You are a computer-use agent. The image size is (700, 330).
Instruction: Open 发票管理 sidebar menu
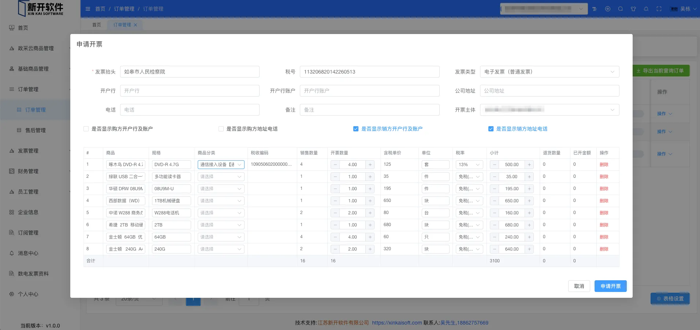[x=28, y=151]
